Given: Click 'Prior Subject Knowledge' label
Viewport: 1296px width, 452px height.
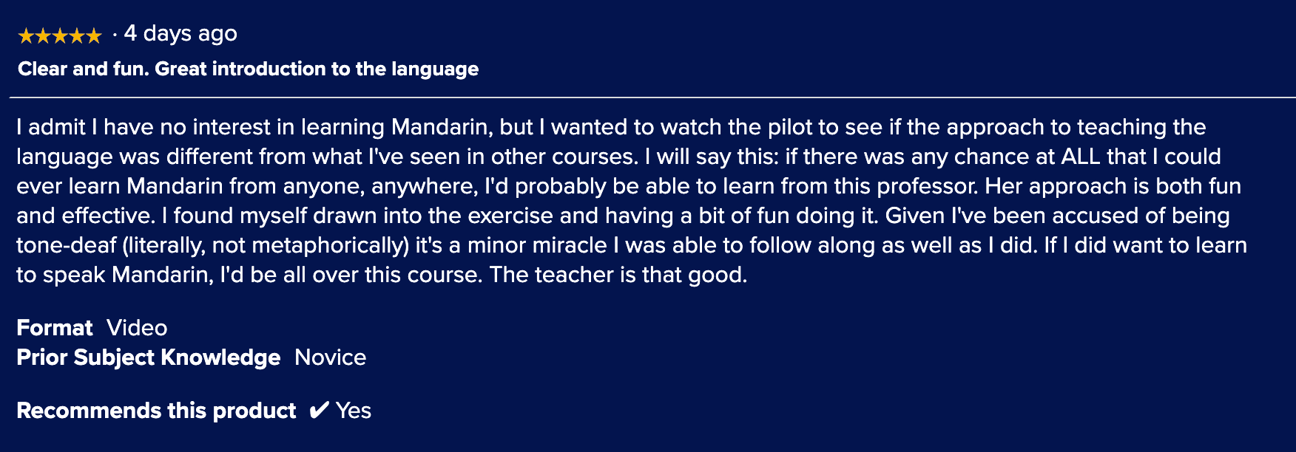Looking at the screenshot, I should pyautogui.click(x=149, y=357).
